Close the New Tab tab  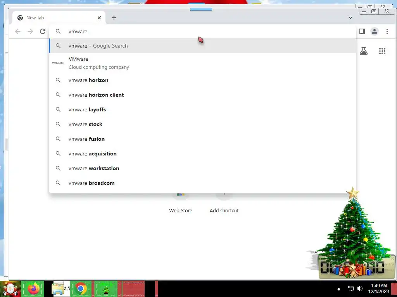pos(99,18)
